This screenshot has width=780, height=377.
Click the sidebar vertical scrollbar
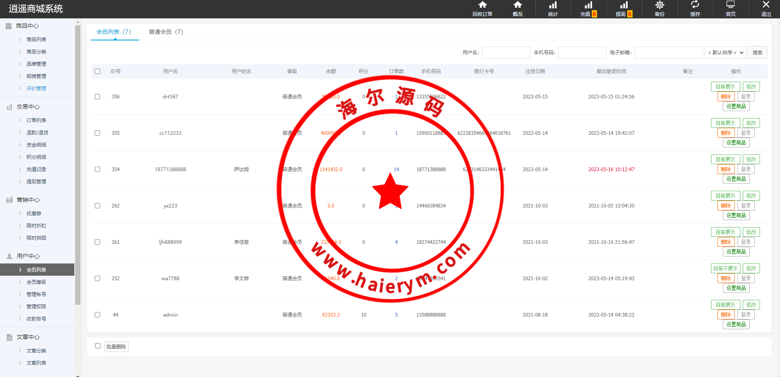[x=78, y=163]
